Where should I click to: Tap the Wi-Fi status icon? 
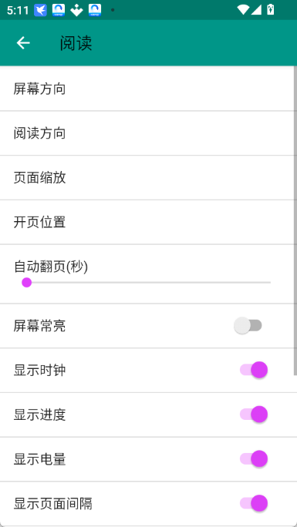tap(243, 10)
